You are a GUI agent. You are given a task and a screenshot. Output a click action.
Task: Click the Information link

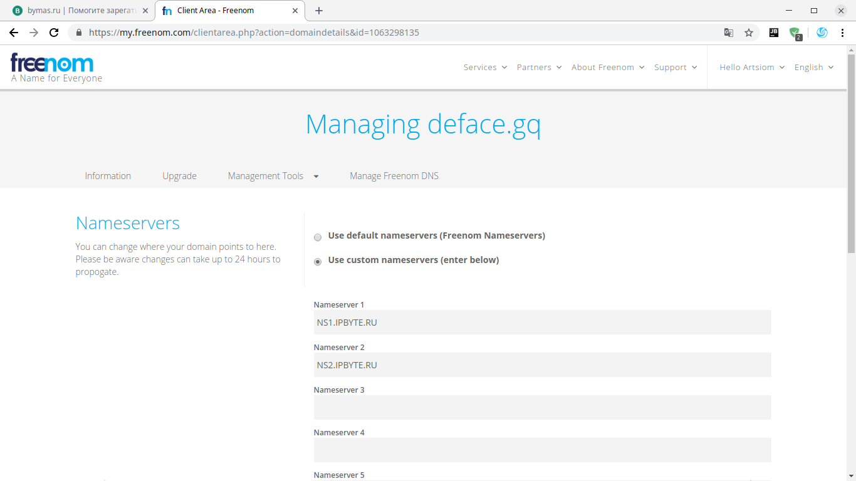(108, 176)
